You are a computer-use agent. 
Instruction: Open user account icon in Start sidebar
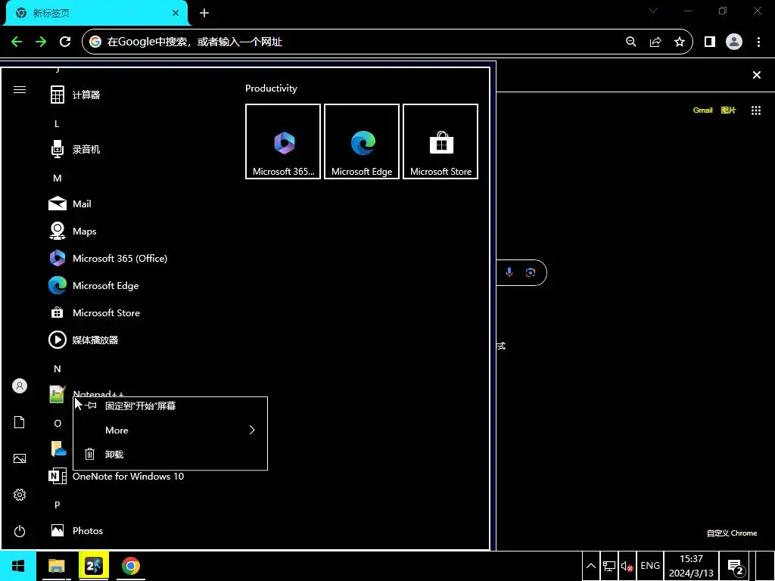click(x=20, y=386)
